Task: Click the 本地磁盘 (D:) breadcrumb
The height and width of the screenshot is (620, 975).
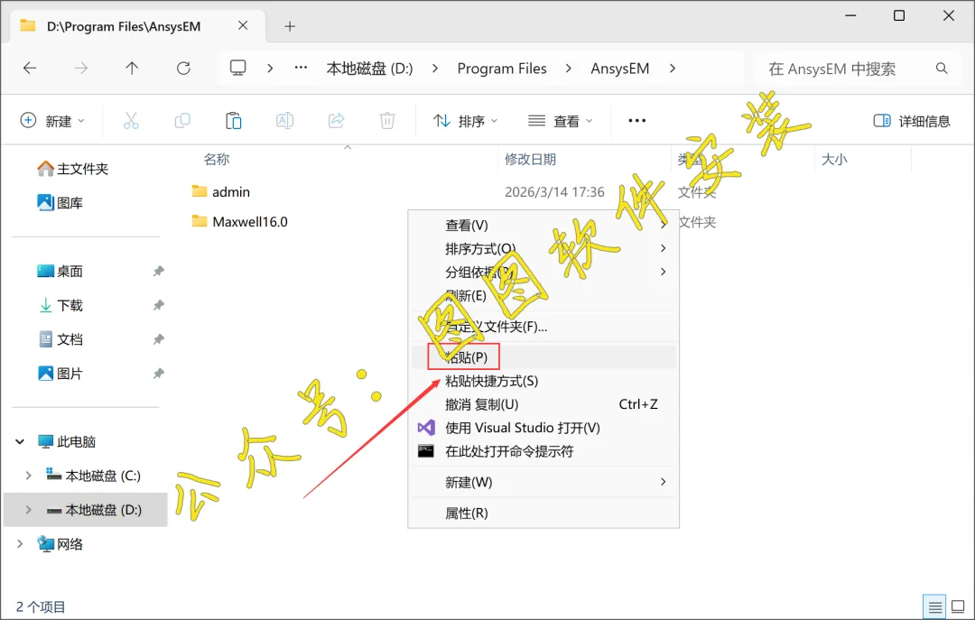Action: click(x=369, y=69)
